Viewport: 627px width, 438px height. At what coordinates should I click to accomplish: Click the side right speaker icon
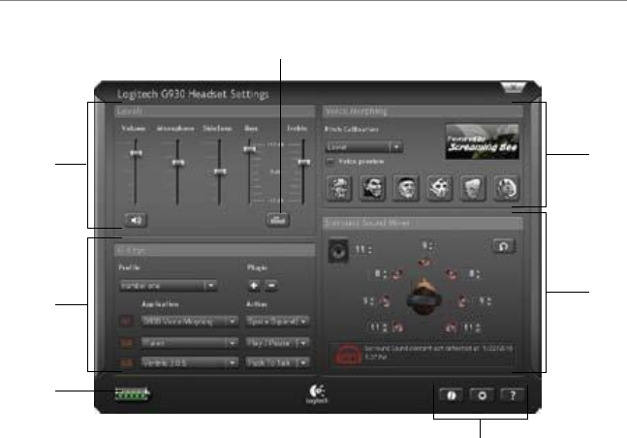click(462, 301)
